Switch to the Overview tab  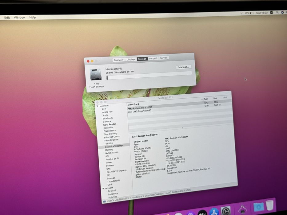pyautogui.click(x=119, y=60)
